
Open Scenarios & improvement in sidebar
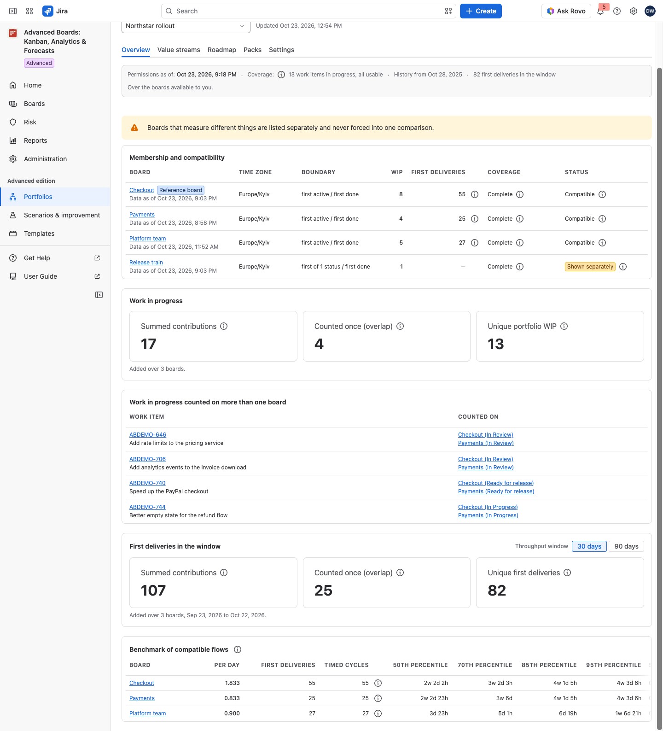coord(55,215)
